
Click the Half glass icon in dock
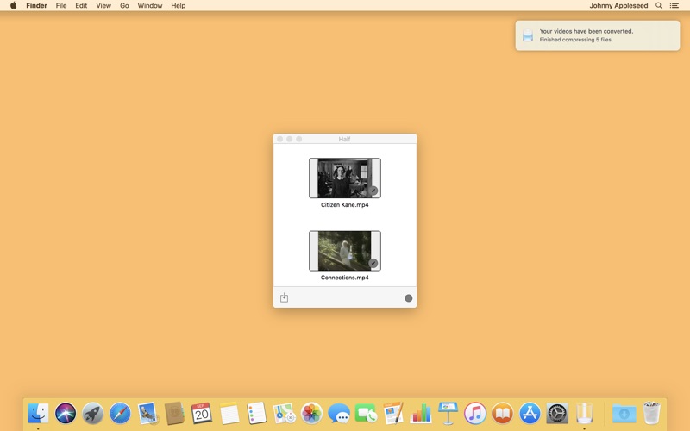[585, 414]
